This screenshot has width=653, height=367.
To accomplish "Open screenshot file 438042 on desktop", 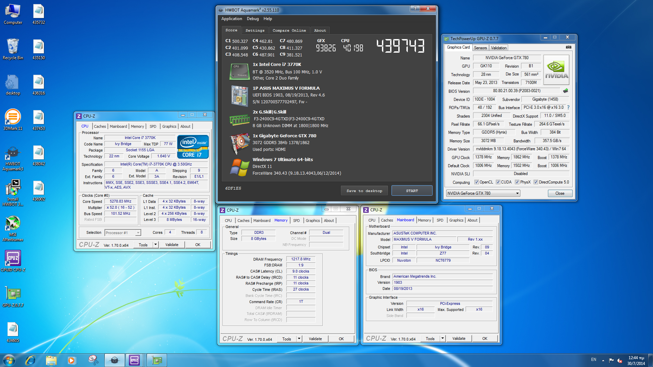I will 39,156.
